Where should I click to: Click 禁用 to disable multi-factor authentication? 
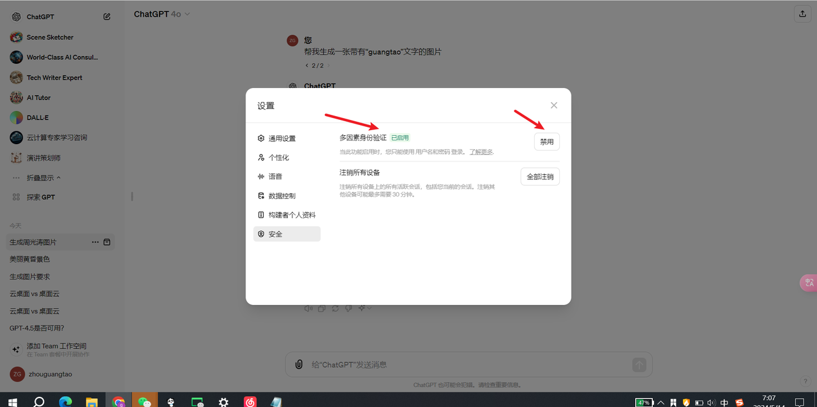[547, 142]
